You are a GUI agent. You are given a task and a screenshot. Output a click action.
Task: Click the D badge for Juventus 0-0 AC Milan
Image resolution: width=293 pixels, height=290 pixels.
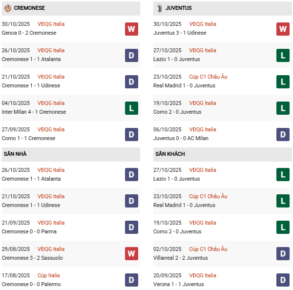pyautogui.click(x=283, y=134)
